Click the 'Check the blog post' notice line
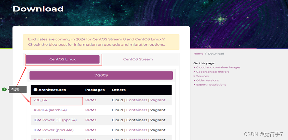Viewport: 288px width, 140px height. [97, 45]
